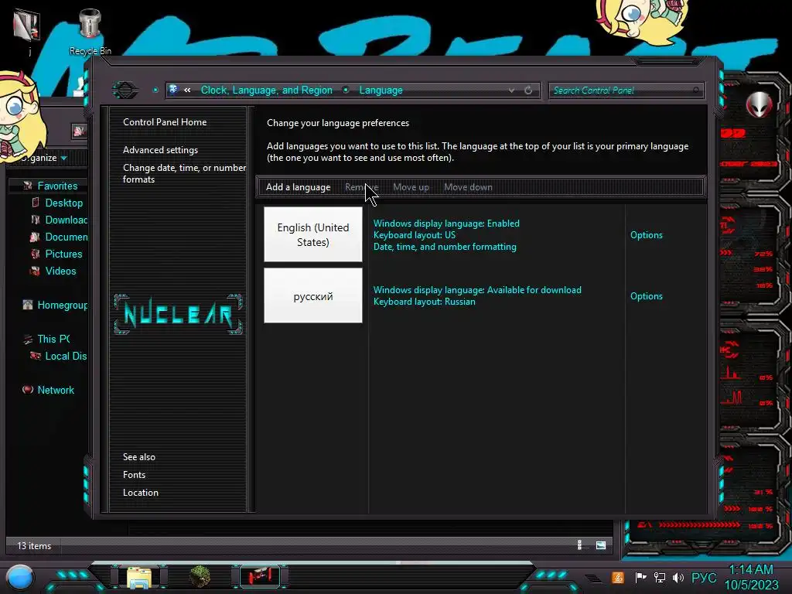Click the Homegroup icon in Explorer

click(x=28, y=305)
